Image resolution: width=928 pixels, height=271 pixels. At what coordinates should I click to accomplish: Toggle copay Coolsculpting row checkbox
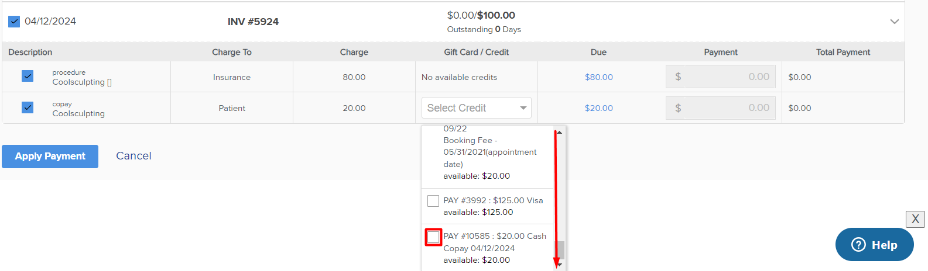[28, 107]
